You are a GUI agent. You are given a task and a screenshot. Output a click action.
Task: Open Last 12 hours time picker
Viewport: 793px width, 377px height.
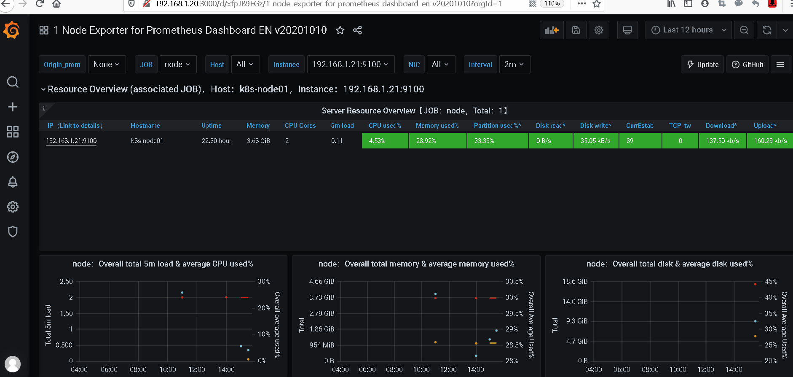tap(689, 30)
